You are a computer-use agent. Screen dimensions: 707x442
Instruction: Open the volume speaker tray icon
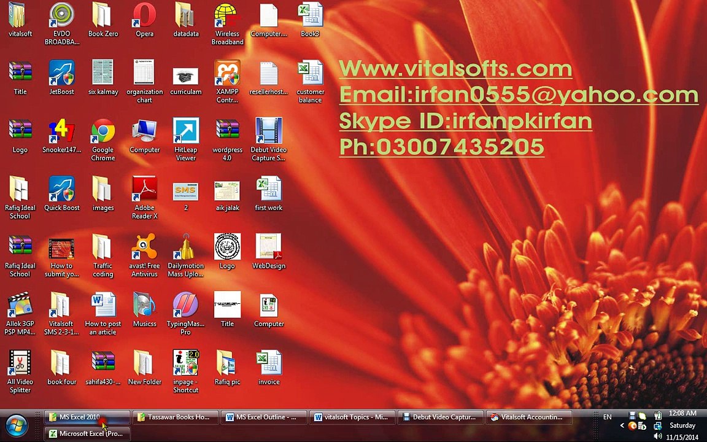[x=658, y=436]
